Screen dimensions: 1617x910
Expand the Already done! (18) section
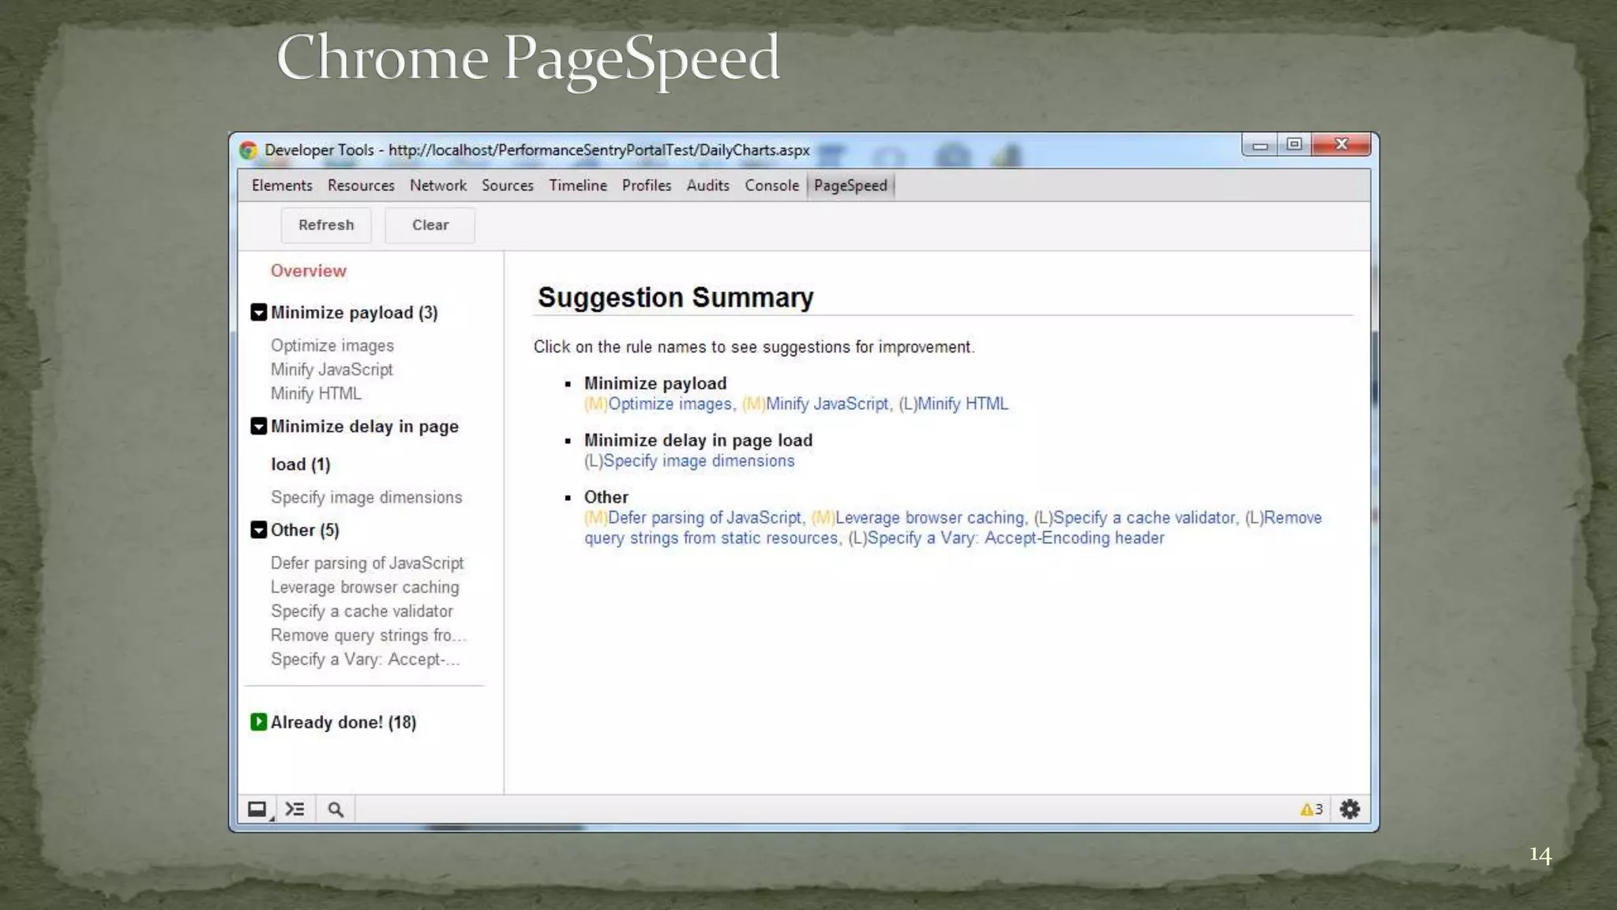click(259, 722)
